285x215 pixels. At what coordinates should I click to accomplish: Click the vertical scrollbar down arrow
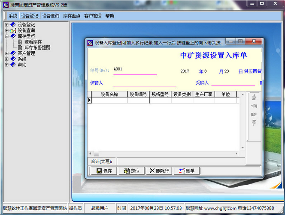243,147
